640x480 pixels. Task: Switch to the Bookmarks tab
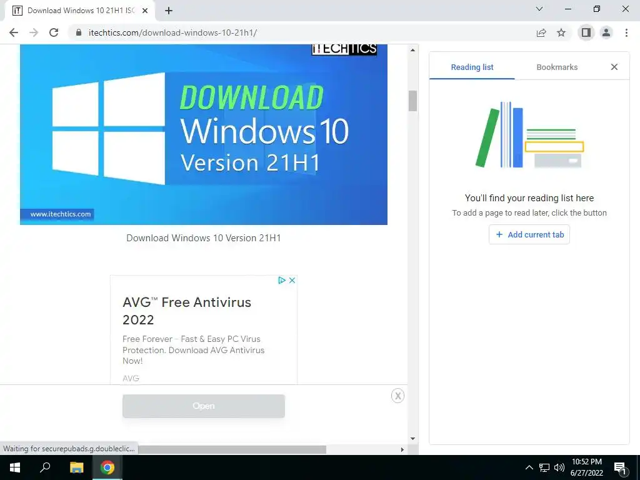557,67
